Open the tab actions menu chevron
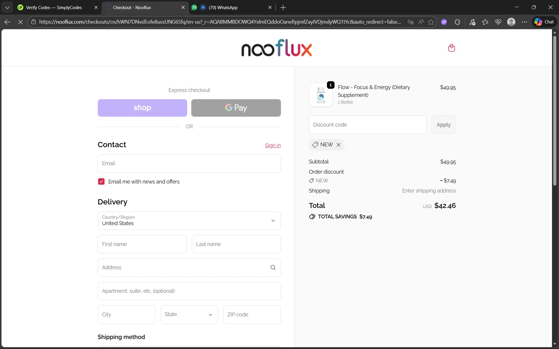The image size is (559, 349). pyautogui.click(x=7, y=7)
